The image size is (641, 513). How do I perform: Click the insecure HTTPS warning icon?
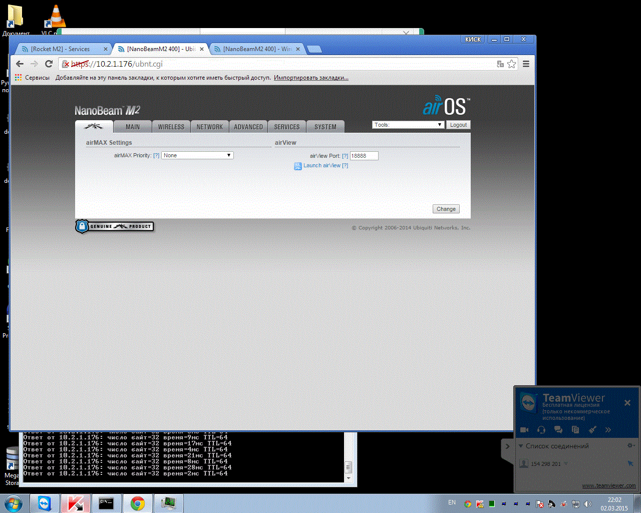coord(66,64)
